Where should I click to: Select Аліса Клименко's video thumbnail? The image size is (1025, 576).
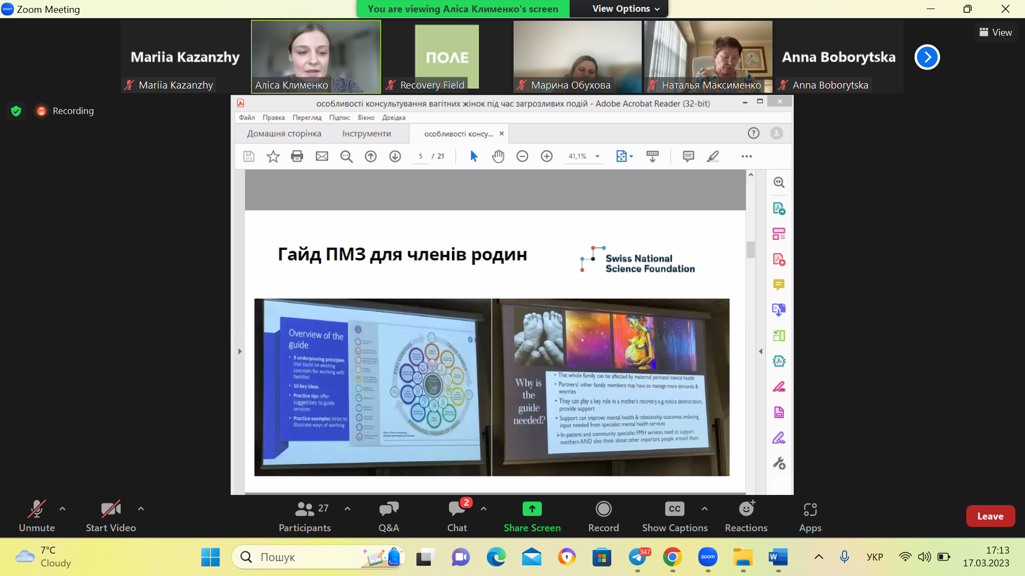[x=316, y=57]
